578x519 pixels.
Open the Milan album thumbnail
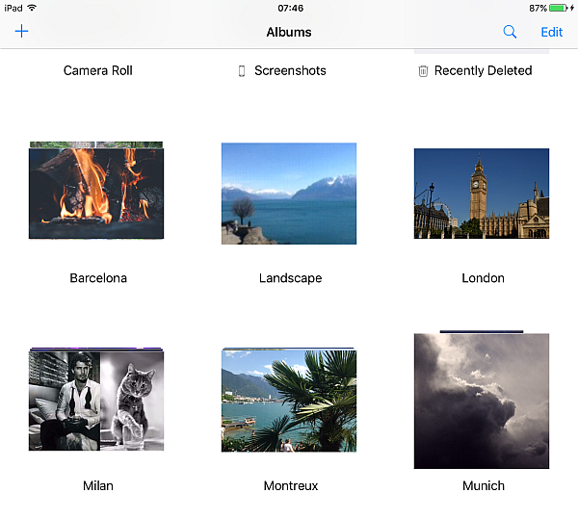(x=96, y=401)
